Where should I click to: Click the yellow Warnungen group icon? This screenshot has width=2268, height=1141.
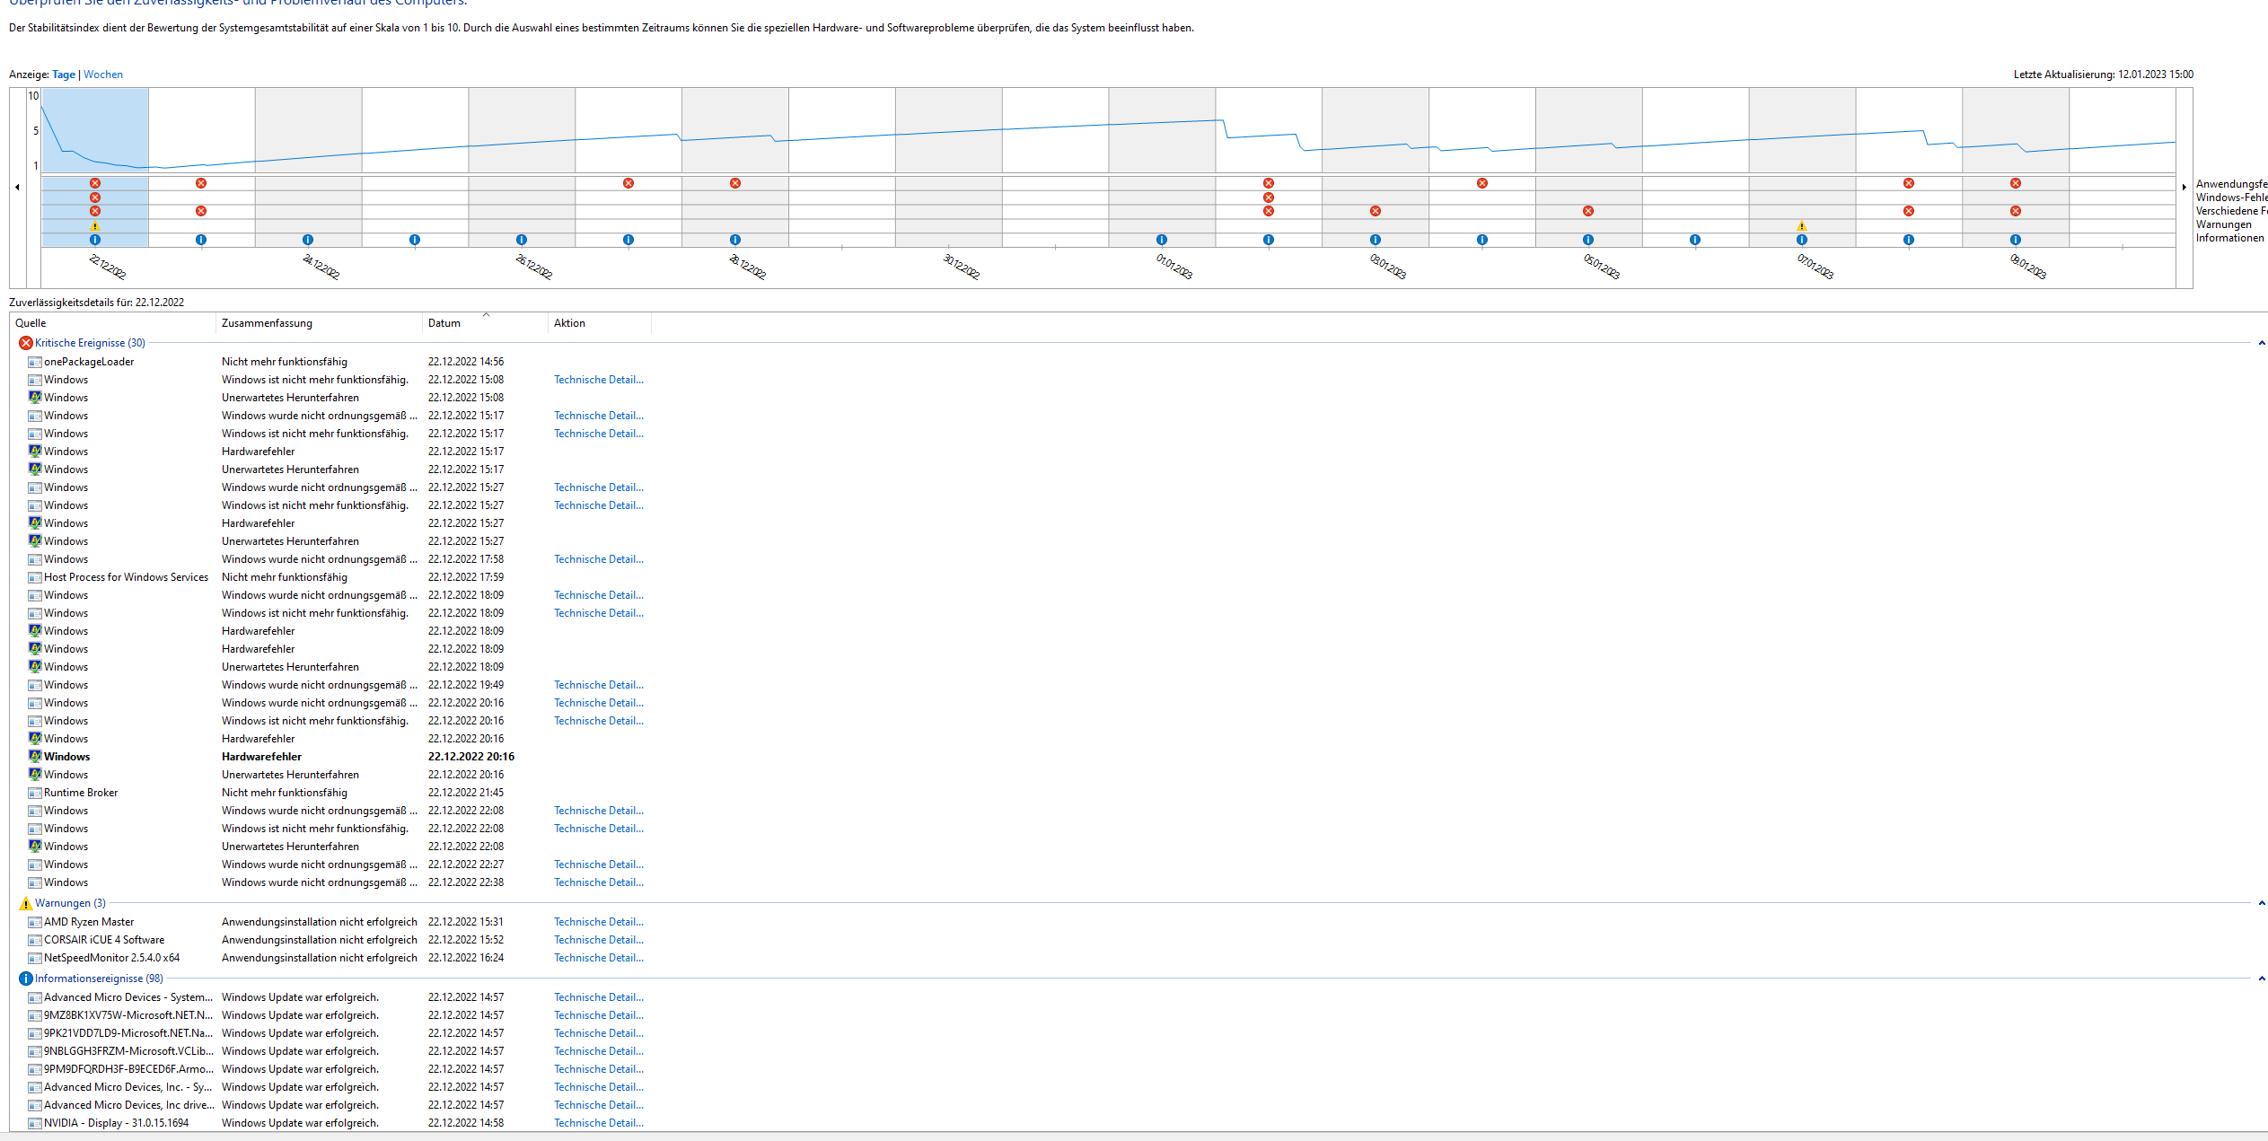coord(26,903)
